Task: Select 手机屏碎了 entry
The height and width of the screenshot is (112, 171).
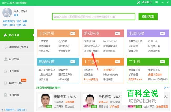Action: pos(109,70)
